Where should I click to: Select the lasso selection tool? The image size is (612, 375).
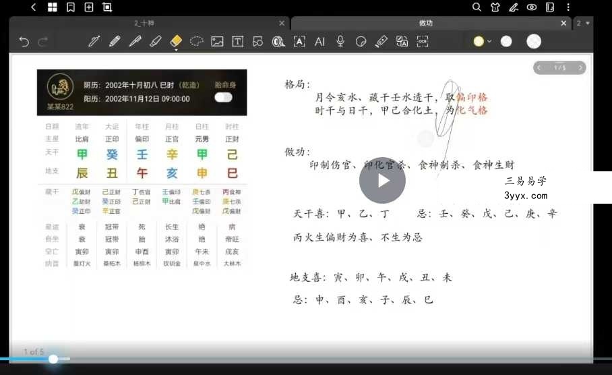point(196,41)
